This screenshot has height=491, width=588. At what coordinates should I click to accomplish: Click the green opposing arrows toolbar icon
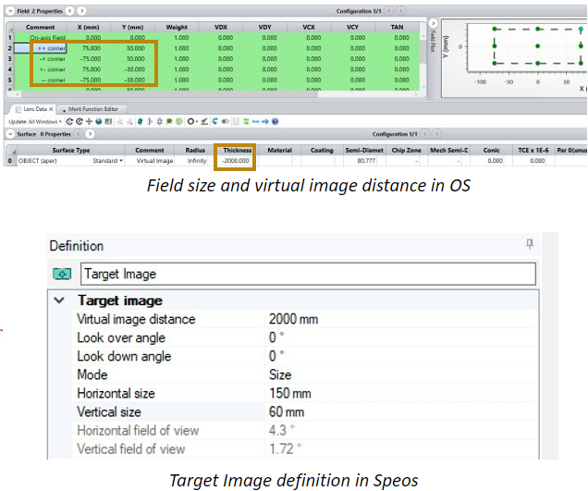coord(246,121)
